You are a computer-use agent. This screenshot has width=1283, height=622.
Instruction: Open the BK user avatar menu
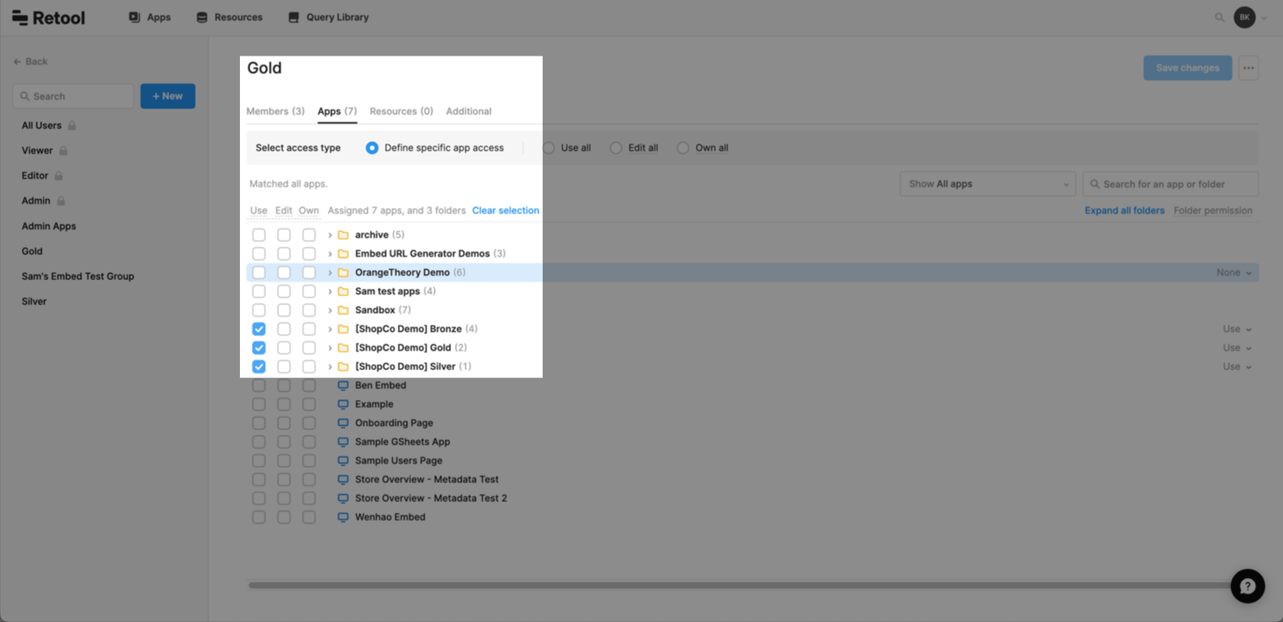[x=1245, y=17]
